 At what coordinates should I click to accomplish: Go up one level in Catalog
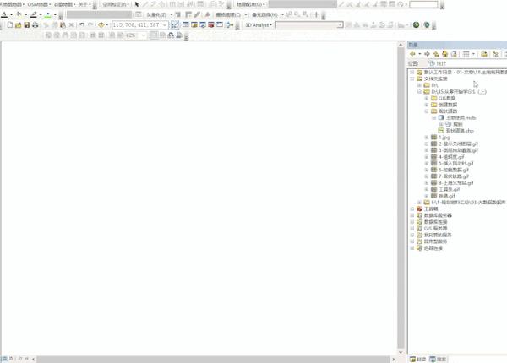coord(436,54)
